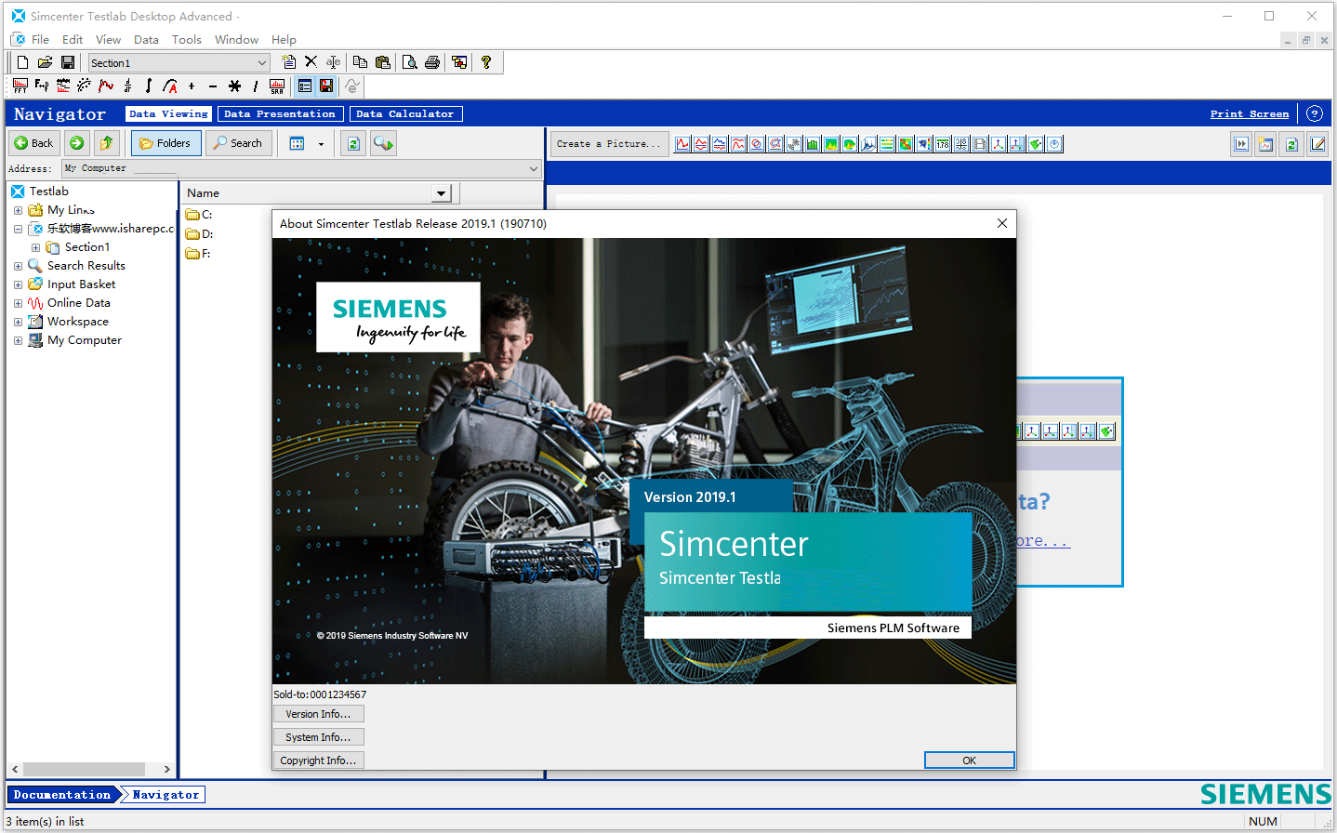Expand the Section1 tree node
Screen dimensions: 1337x833
(x=35, y=247)
